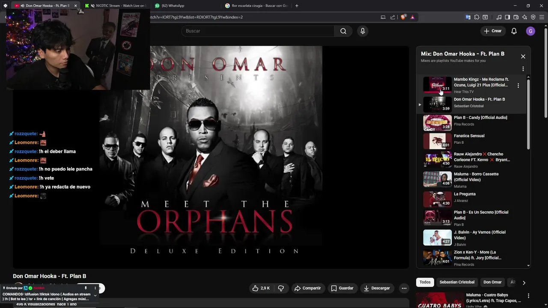
Task: Open the Crear create menu
Action: [x=492, y=31]
